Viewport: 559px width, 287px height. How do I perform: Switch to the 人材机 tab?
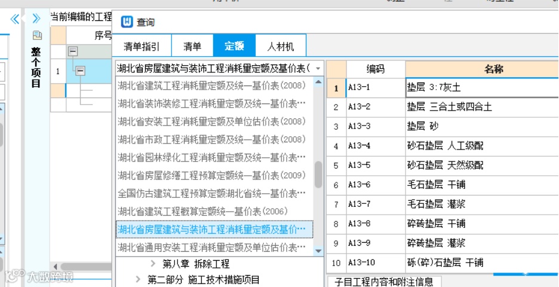pos(281,46)
